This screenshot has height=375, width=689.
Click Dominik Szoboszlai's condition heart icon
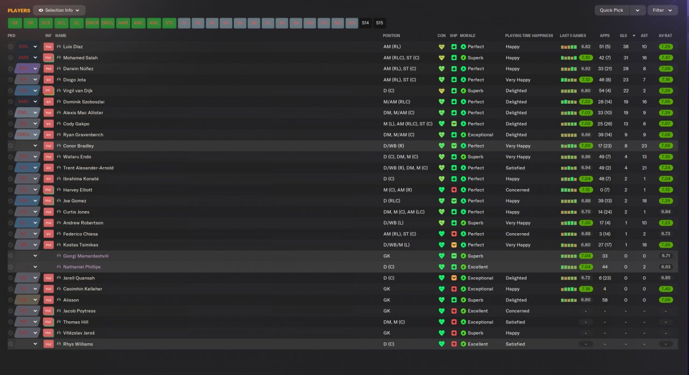pos(441,102)
